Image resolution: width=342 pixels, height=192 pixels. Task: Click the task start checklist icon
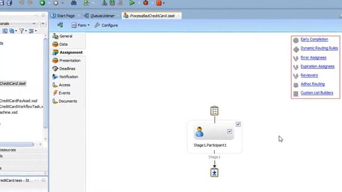coord(214,110)
